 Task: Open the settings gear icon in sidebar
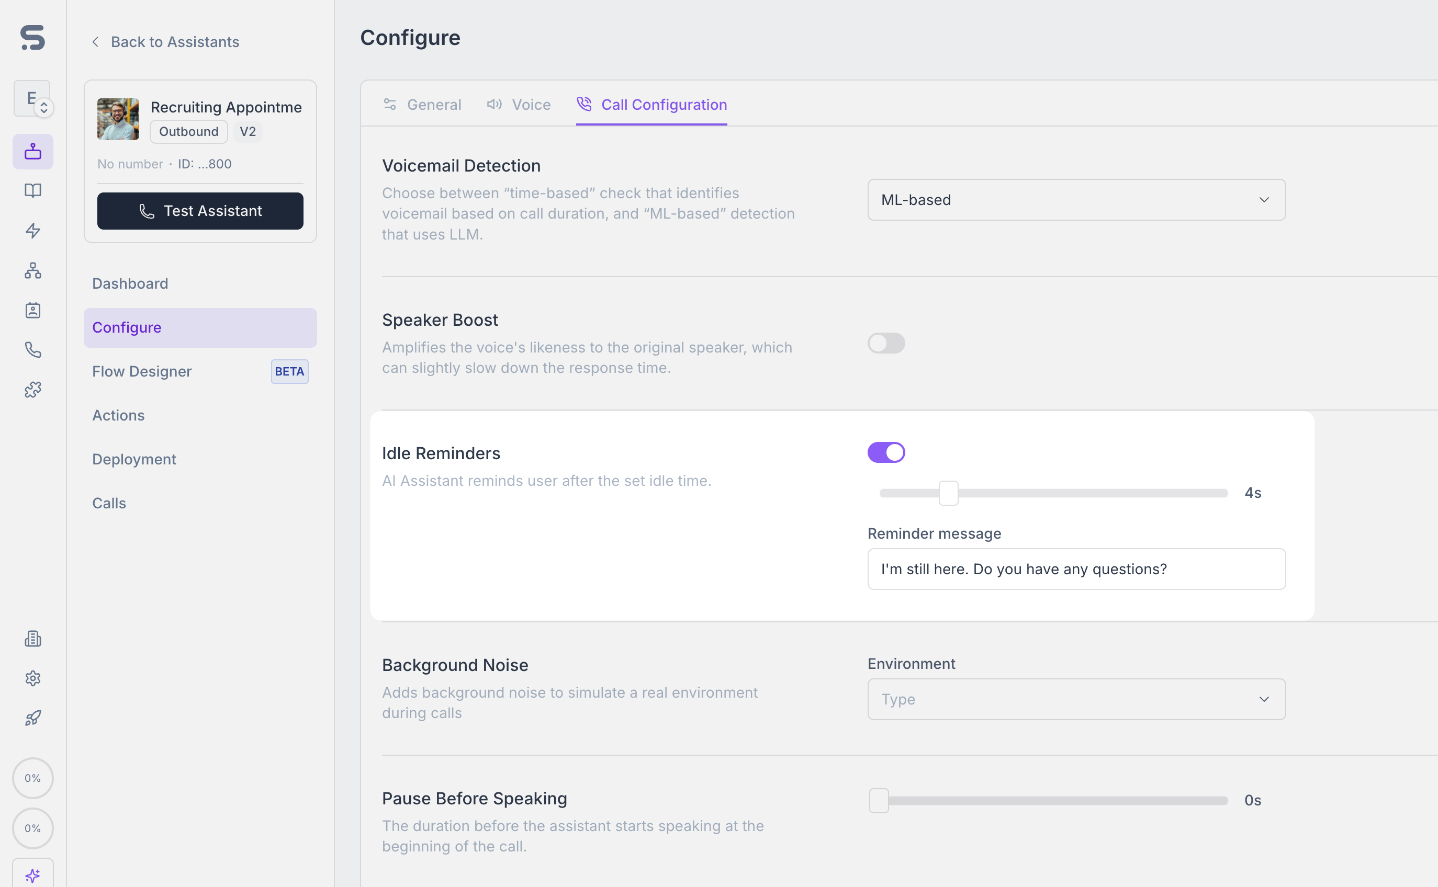33,679
